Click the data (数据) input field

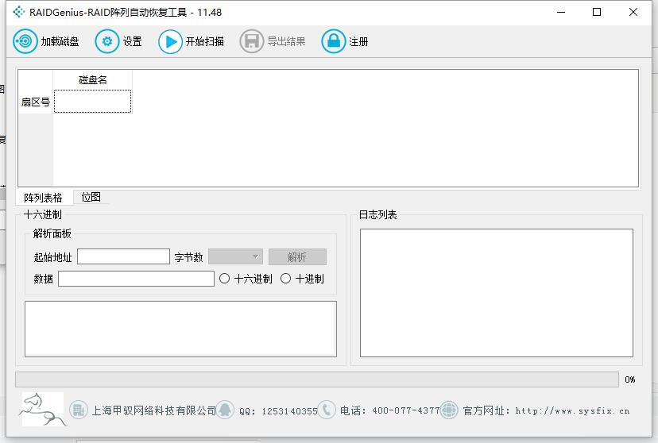136,279
